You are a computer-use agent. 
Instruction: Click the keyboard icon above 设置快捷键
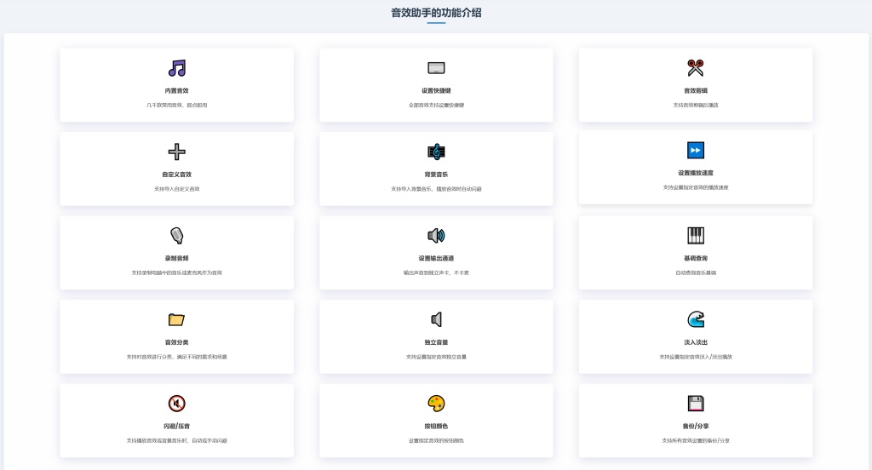coord(436,68)
